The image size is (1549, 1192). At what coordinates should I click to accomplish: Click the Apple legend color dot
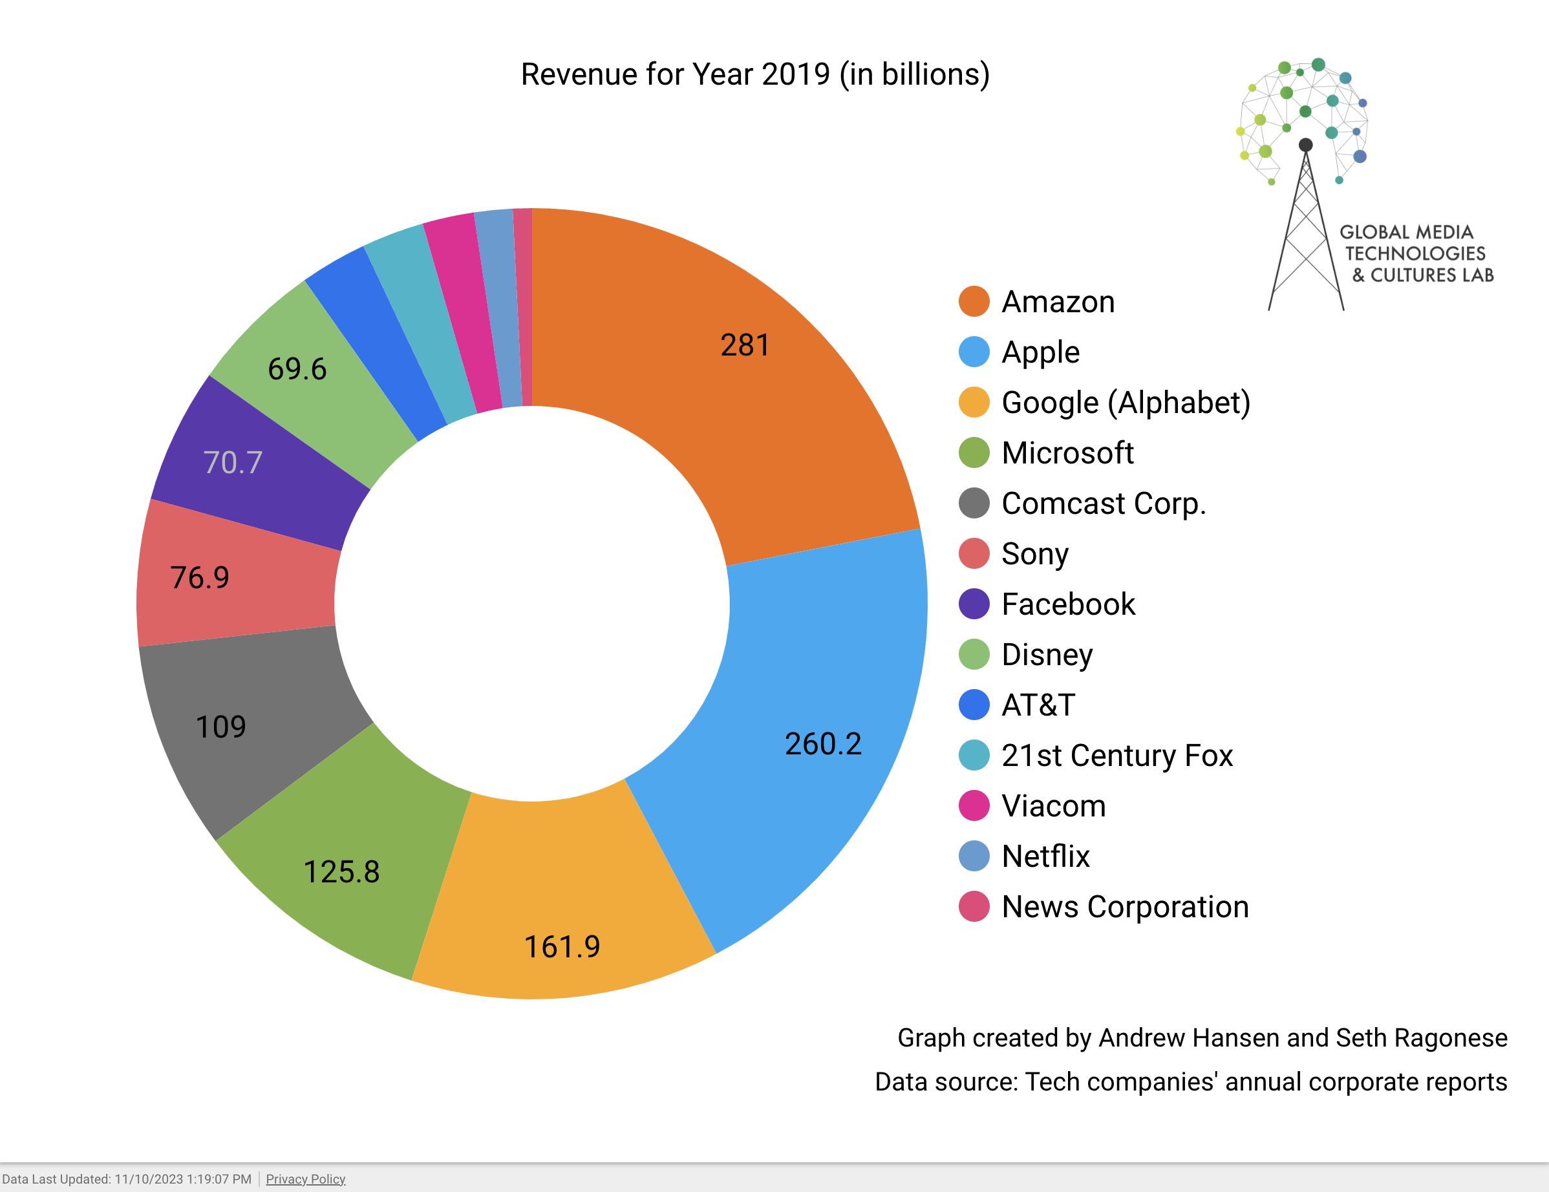pyautogui.click(x=974, y=352)
